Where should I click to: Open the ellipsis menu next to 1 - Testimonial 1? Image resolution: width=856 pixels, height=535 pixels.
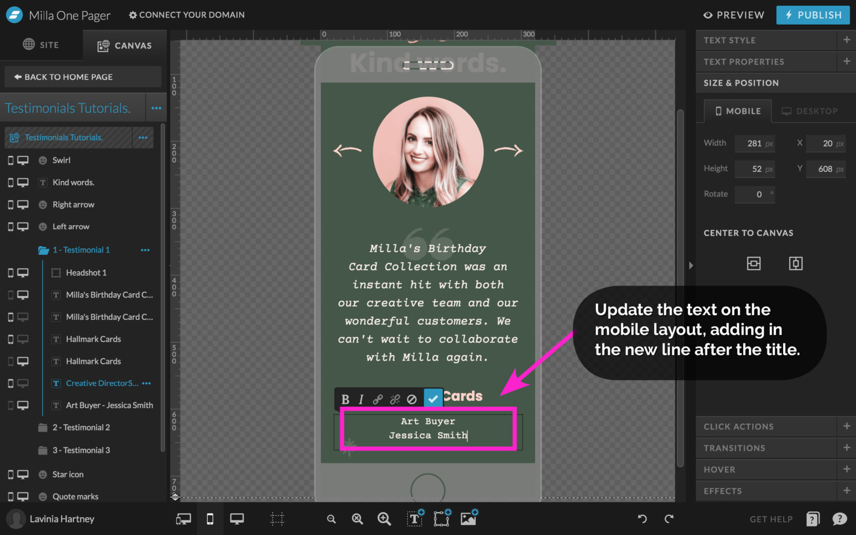pyautogui.click(x=145, y=250)
